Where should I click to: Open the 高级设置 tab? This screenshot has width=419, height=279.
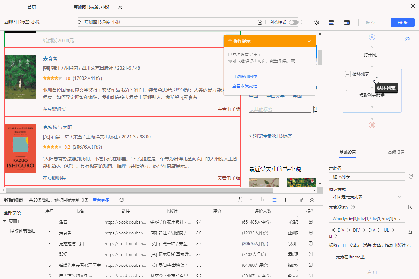[396, 152]
